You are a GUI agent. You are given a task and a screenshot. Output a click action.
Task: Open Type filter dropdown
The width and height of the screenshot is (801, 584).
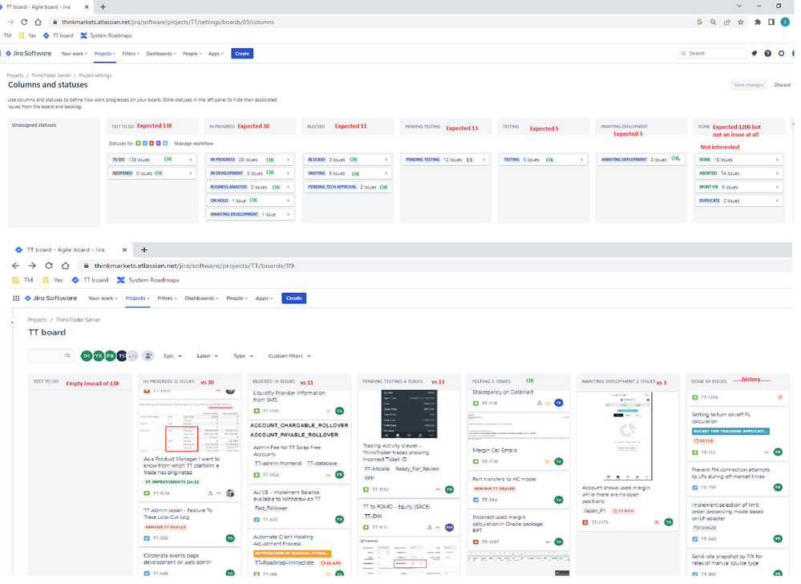(243, 356)
